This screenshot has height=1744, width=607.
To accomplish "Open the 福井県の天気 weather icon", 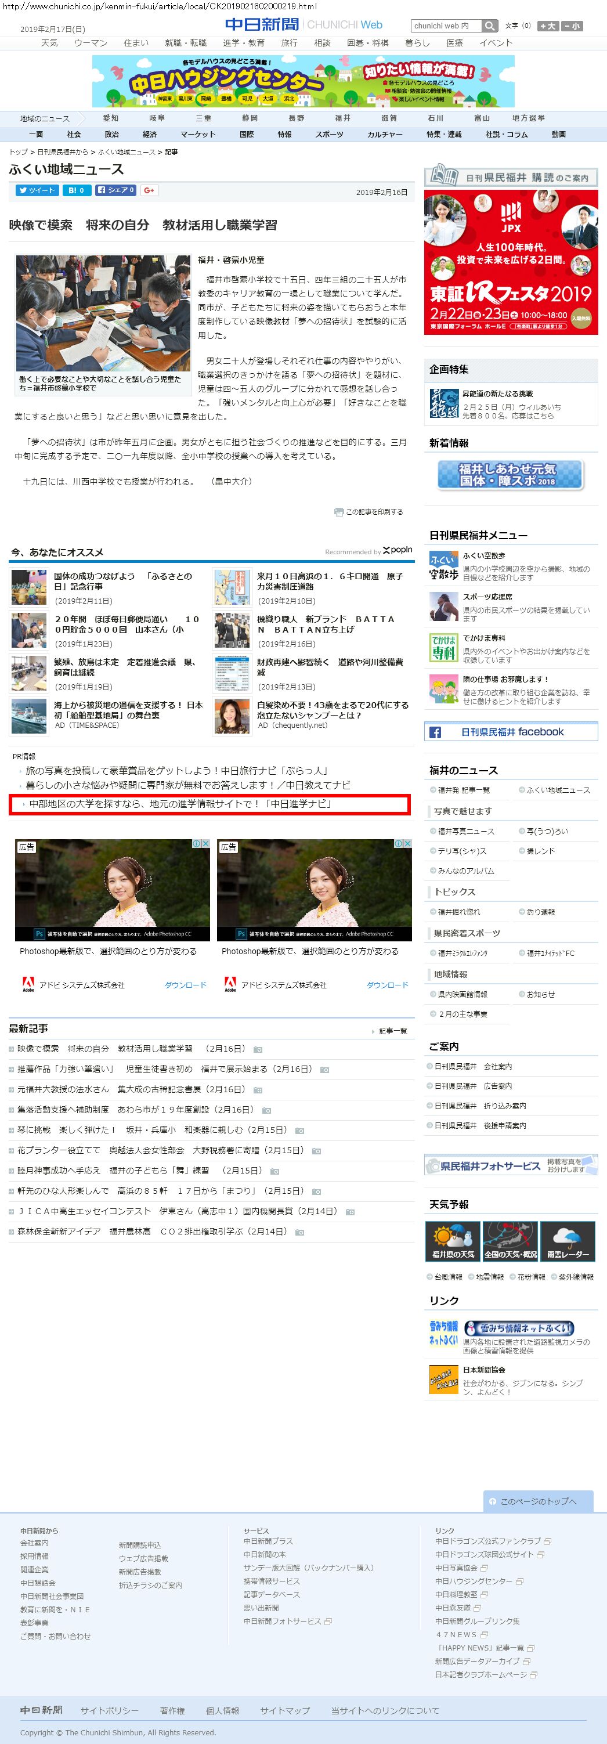I will (453, 1241).
